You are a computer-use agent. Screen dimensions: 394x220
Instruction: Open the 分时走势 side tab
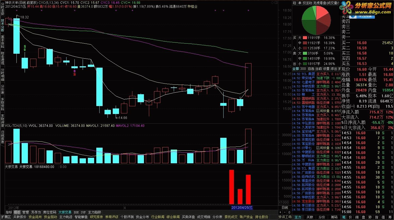pyautogui.click(x=2, y=9)
